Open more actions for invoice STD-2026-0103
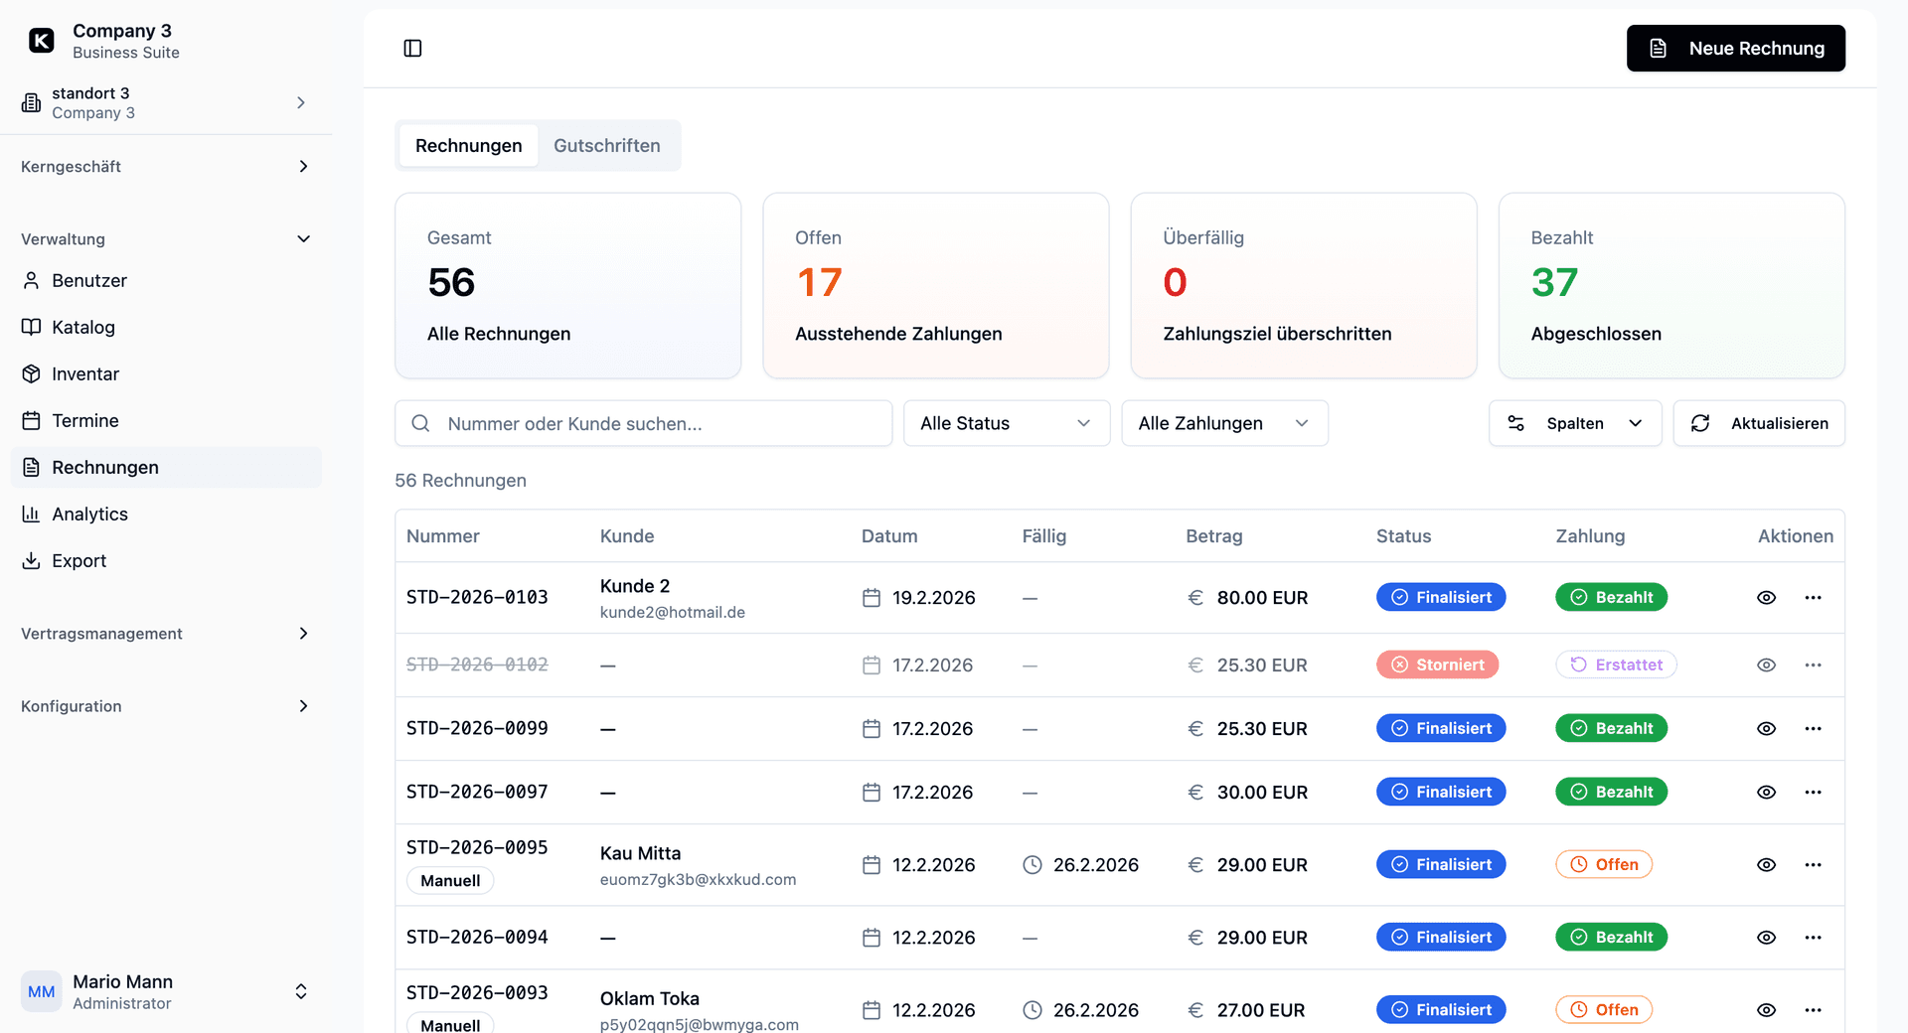The image size is (1908, 1033). [x=1813, y=598]
